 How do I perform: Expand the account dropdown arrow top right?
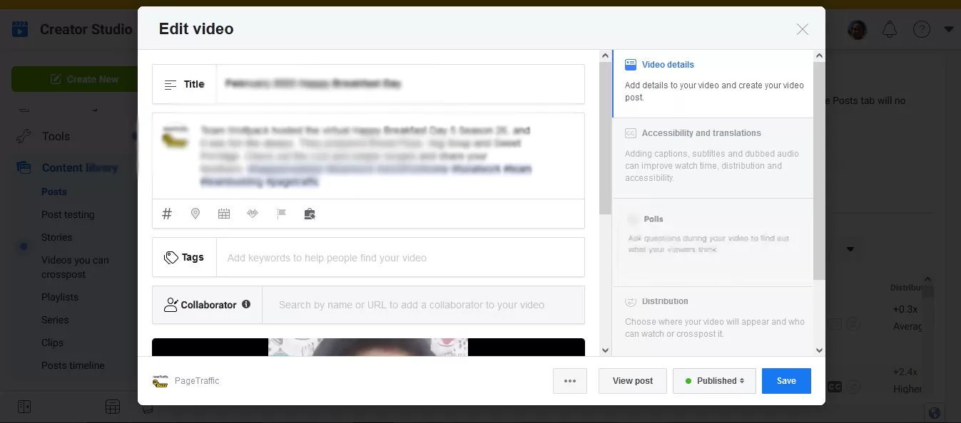coord(949,29)
